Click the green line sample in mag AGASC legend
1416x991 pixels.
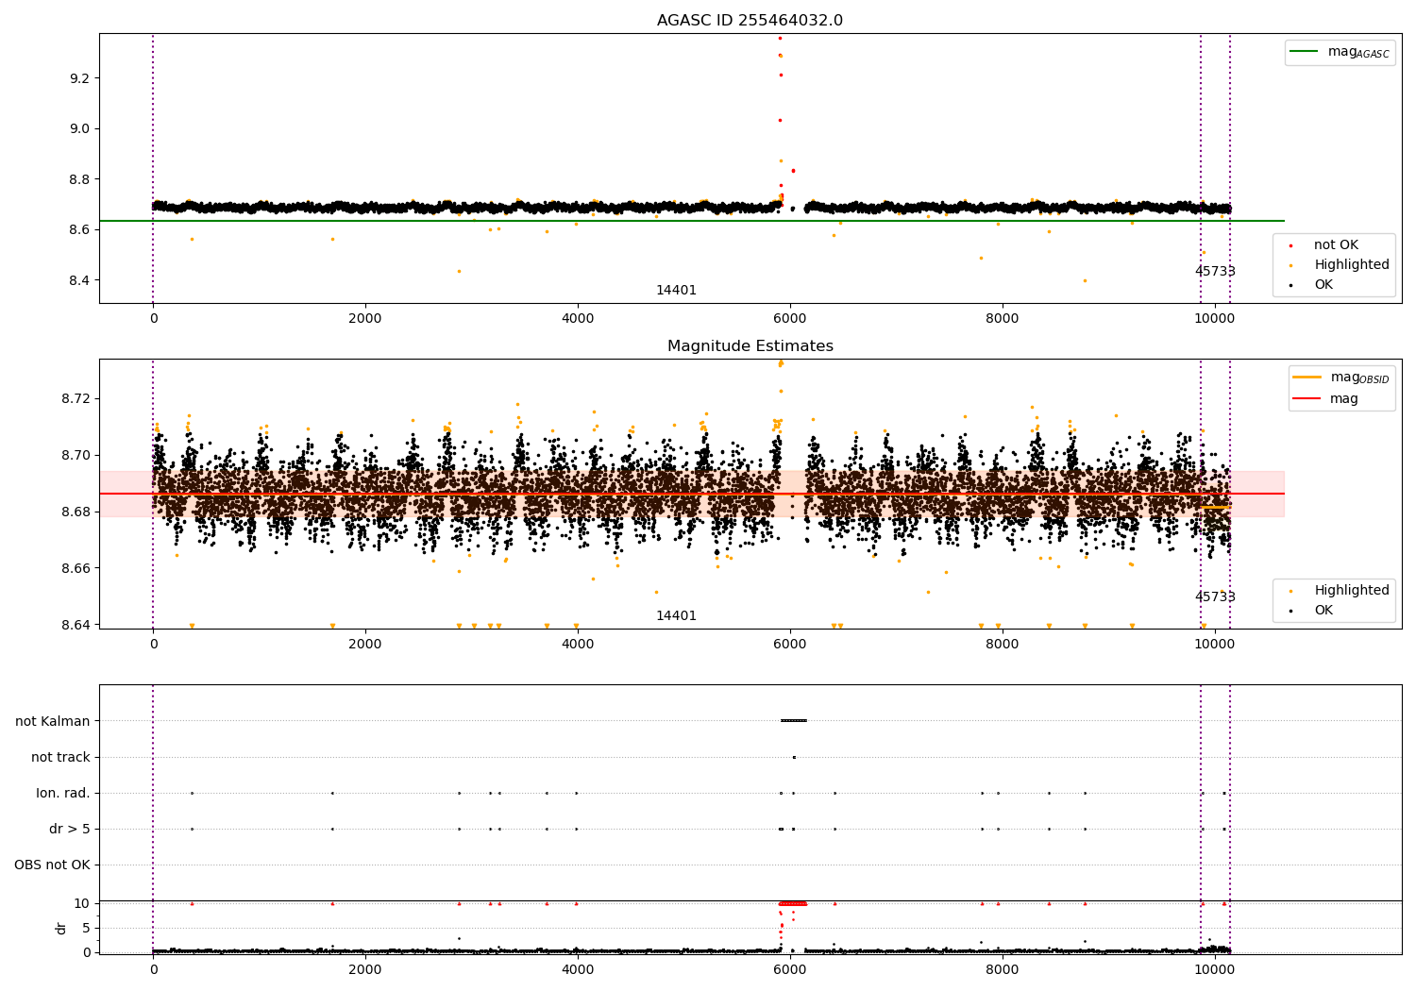pos(1304,52)
